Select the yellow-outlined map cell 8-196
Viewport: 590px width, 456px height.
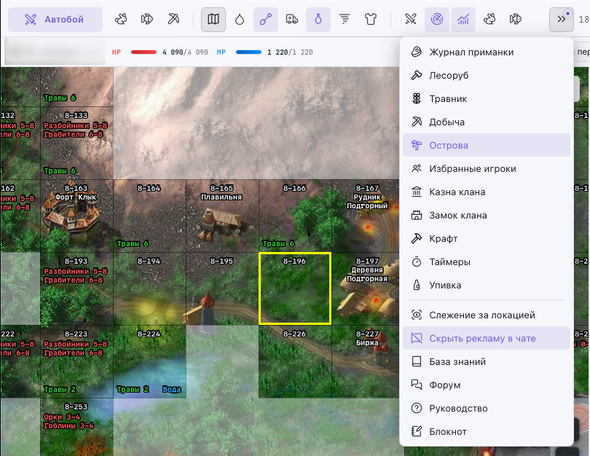click(x=295, y=288)
